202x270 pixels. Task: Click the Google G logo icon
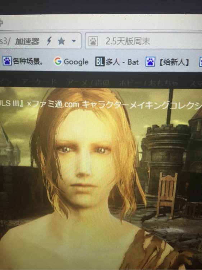58,61
